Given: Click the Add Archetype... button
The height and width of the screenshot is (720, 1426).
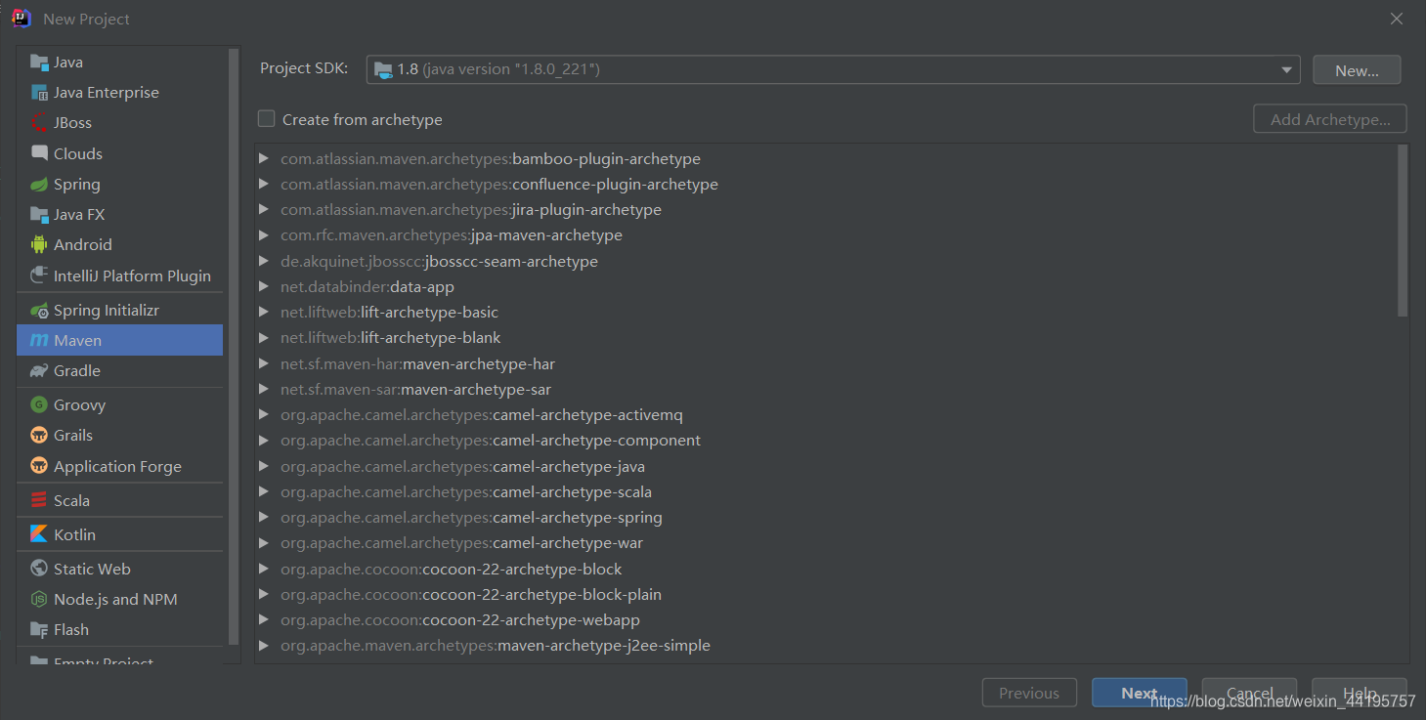Looking at the screenshot, I should tap(1329, 119).
